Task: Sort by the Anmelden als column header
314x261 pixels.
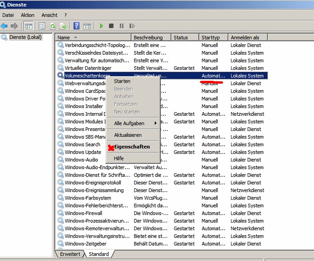Action: (x=248, y=38)
